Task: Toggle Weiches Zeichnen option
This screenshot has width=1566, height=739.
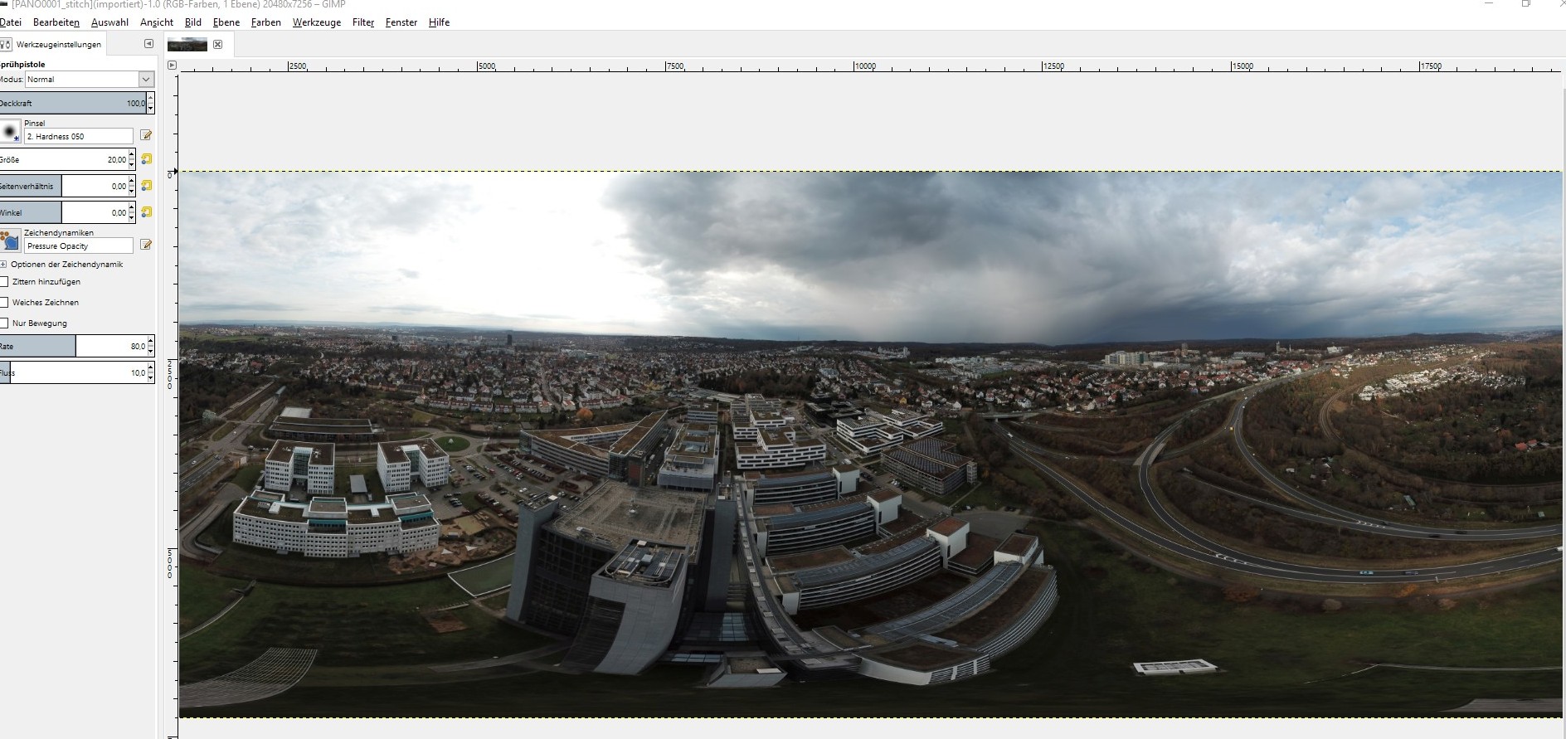Action: (x=4, y=303)
